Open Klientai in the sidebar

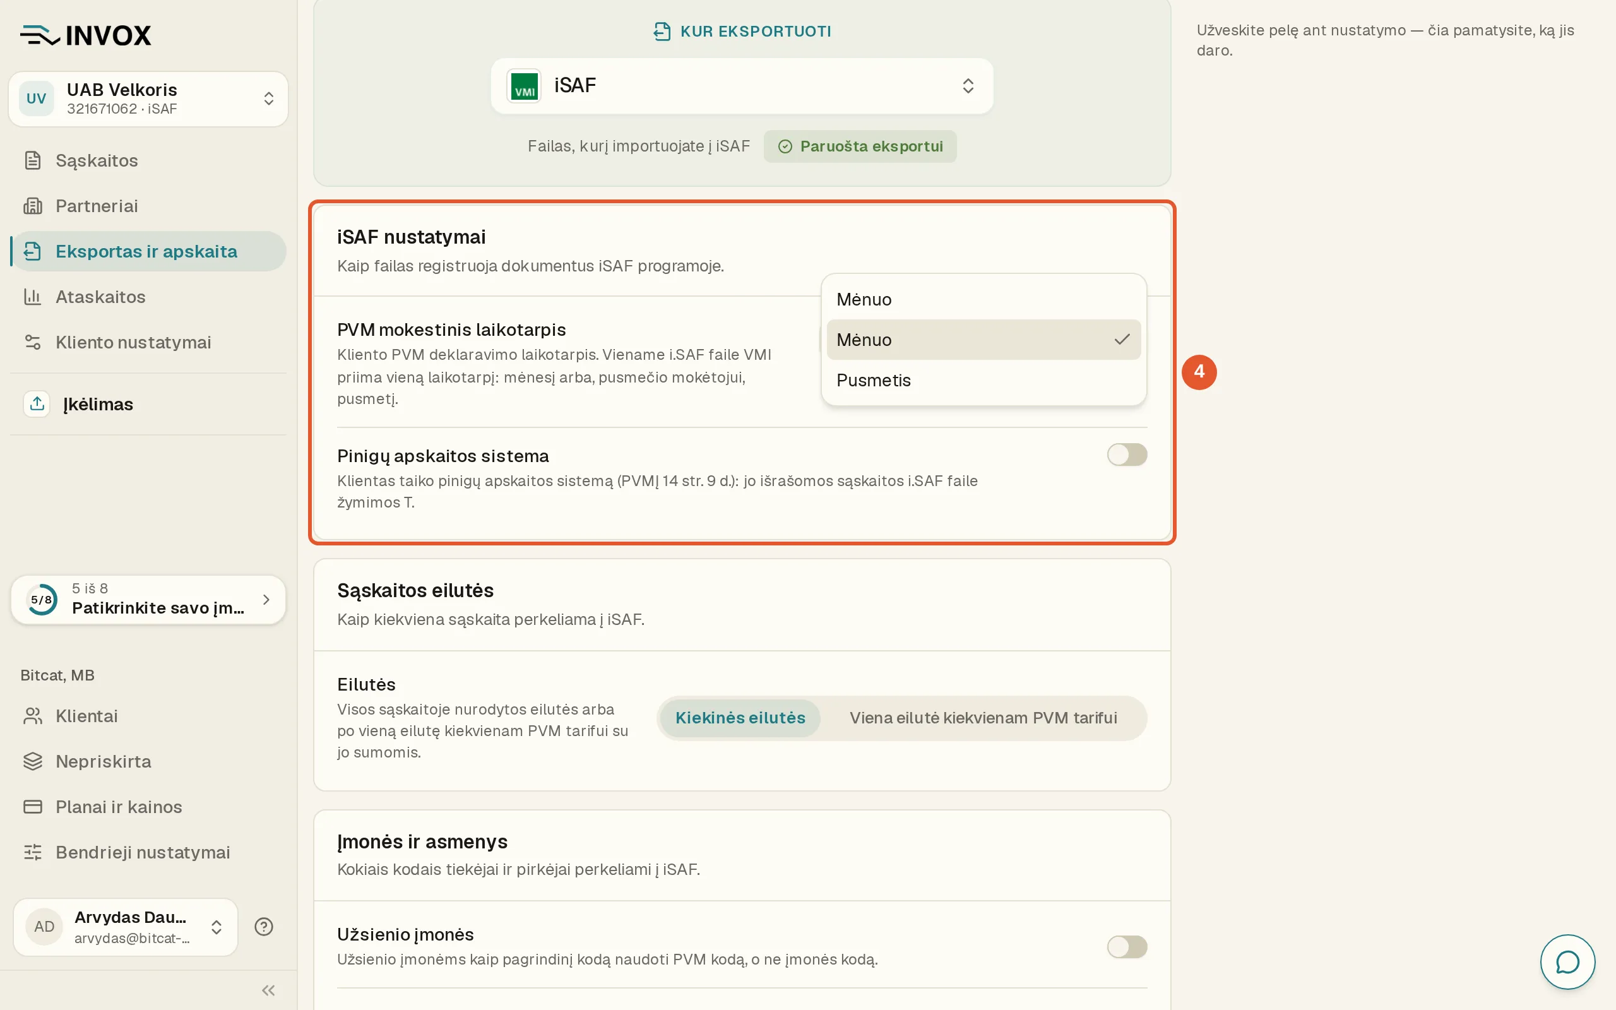[x=148, y=716]
